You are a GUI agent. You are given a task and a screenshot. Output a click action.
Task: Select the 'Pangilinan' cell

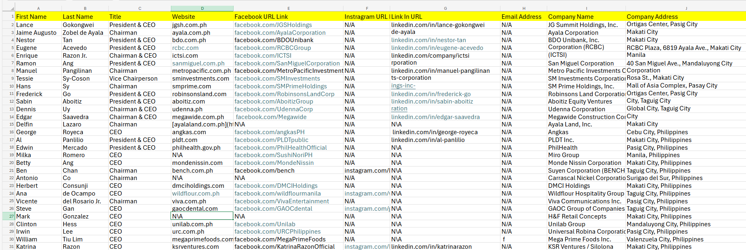[85, 71]
